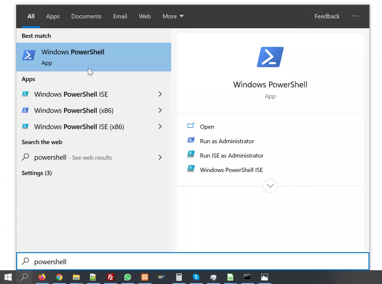Expand more actions with the down chevron
Screen dimensions: 382x284
(270, 186)
